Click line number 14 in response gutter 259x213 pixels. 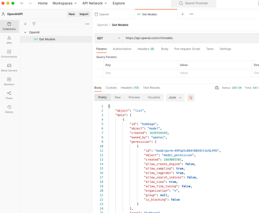(x=102, y=164)
